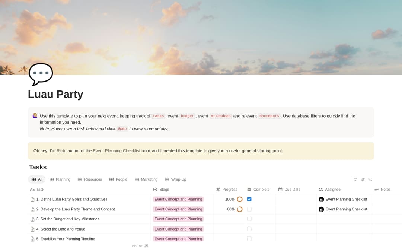Screen dimensions: 402x251
Task: Open the Complete column header menu
Action: [258, 190]
